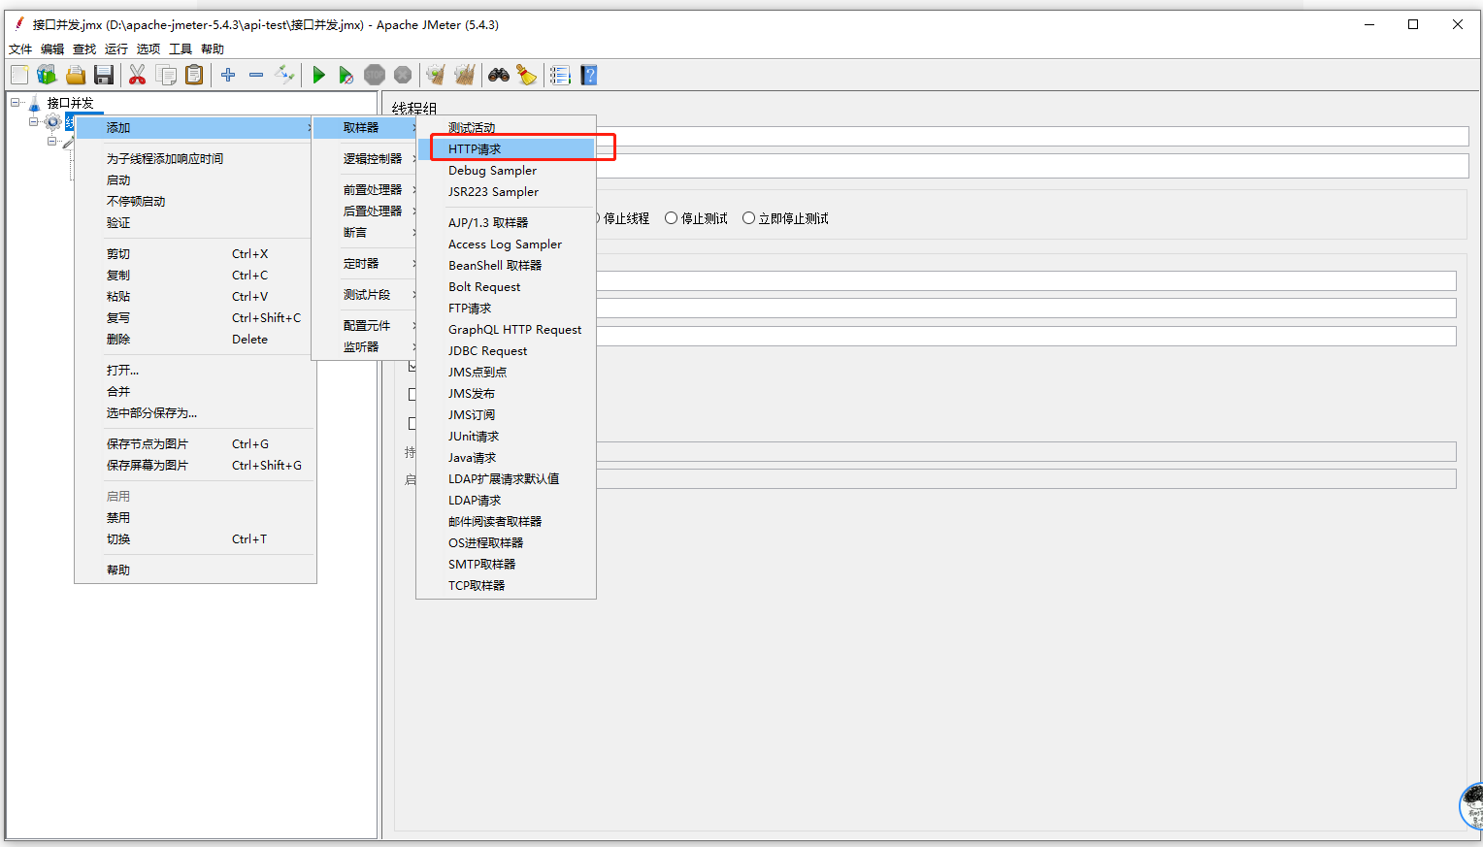The width and height of the screenshot is (1483, 847).
Task: Click 选中部分保存为... entry
Action: (195, 412)
